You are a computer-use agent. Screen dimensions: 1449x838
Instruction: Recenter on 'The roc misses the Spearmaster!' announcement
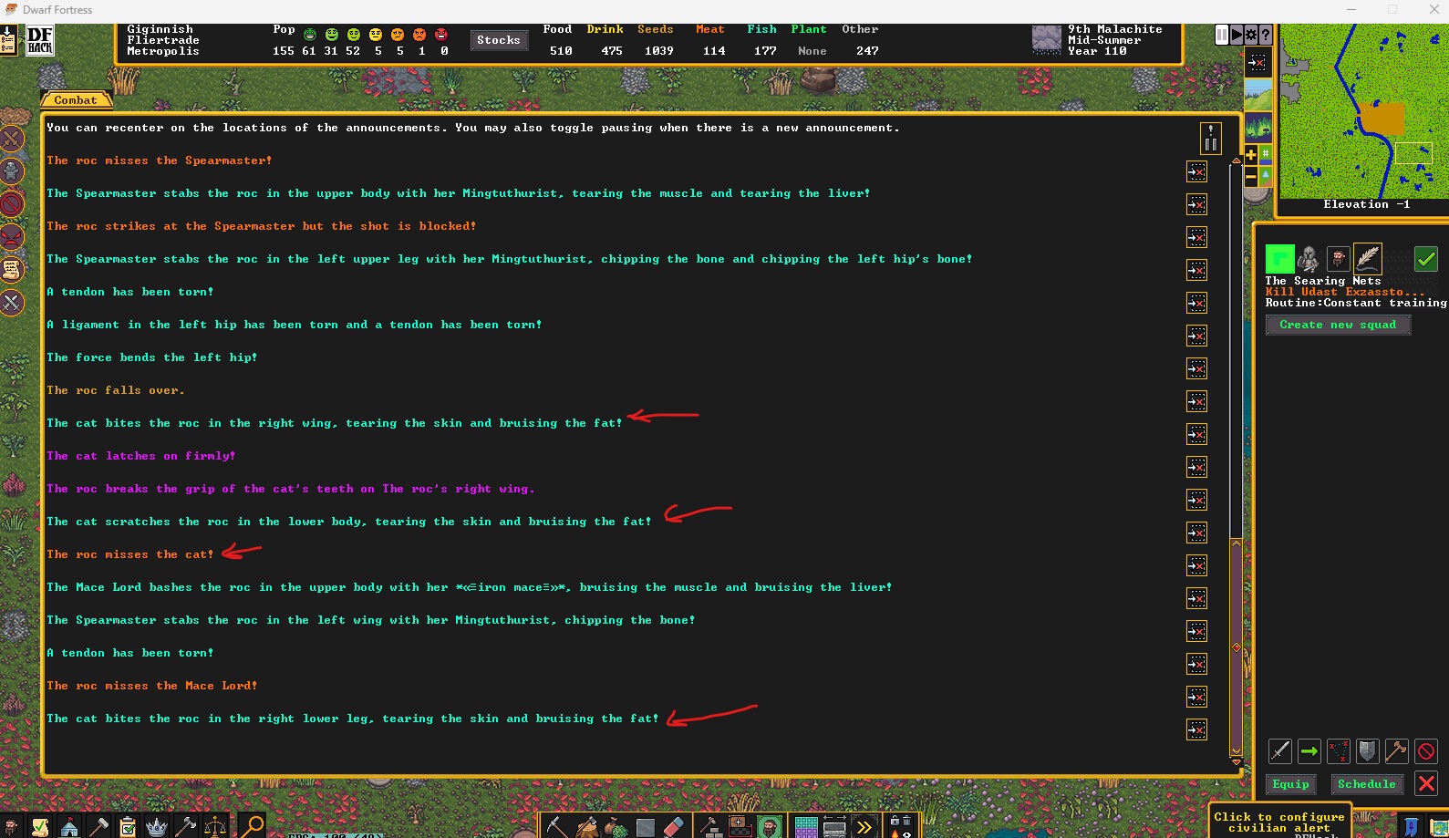1196,171
